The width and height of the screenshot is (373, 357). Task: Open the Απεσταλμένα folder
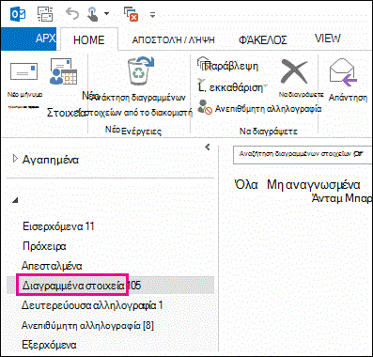(x=52, y=266)
